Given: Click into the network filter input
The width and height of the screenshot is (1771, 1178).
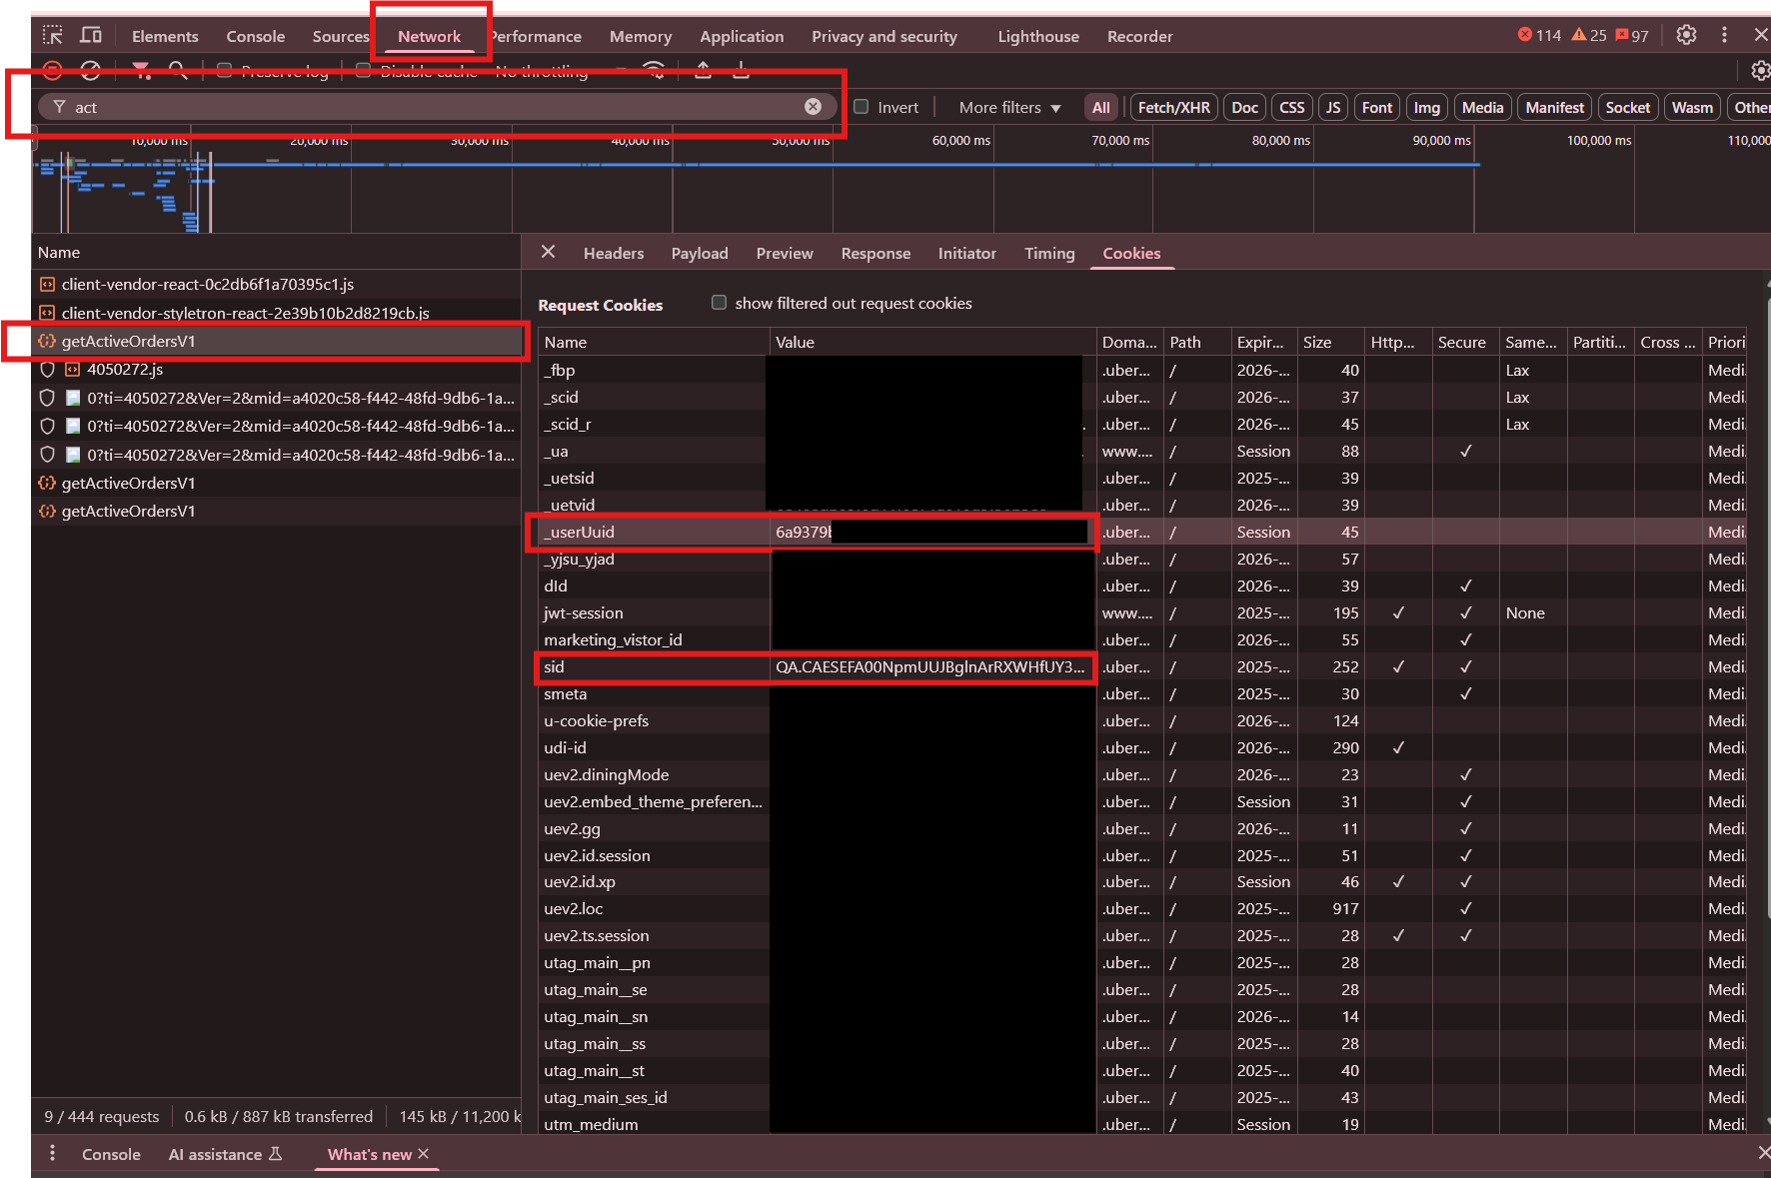Looking at the screenshot, I should click(437, 107).
